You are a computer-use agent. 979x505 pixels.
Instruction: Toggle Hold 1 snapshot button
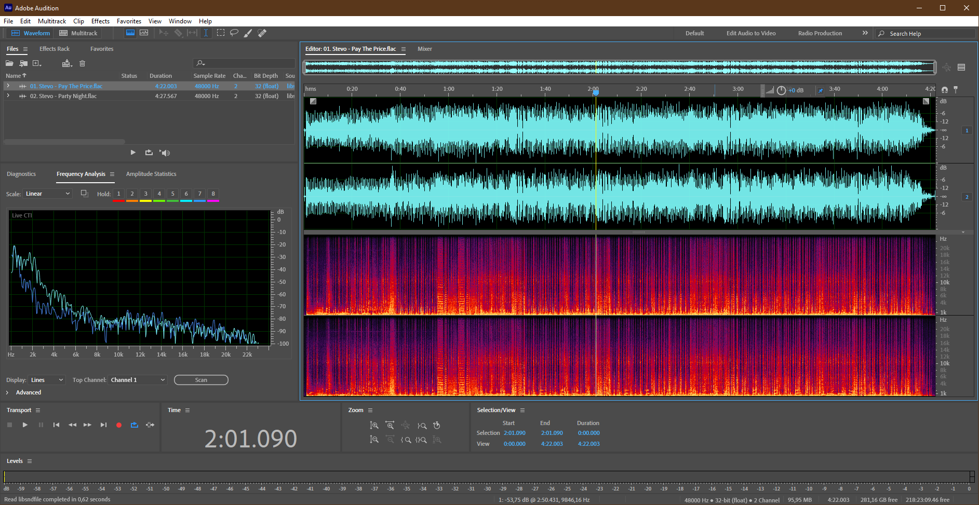[x=118, y=194]
